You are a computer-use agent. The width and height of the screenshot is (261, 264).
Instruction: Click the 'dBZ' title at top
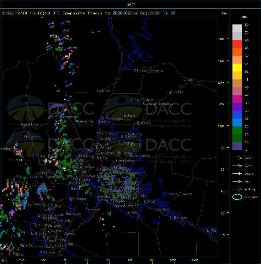(x=130, y=5)
